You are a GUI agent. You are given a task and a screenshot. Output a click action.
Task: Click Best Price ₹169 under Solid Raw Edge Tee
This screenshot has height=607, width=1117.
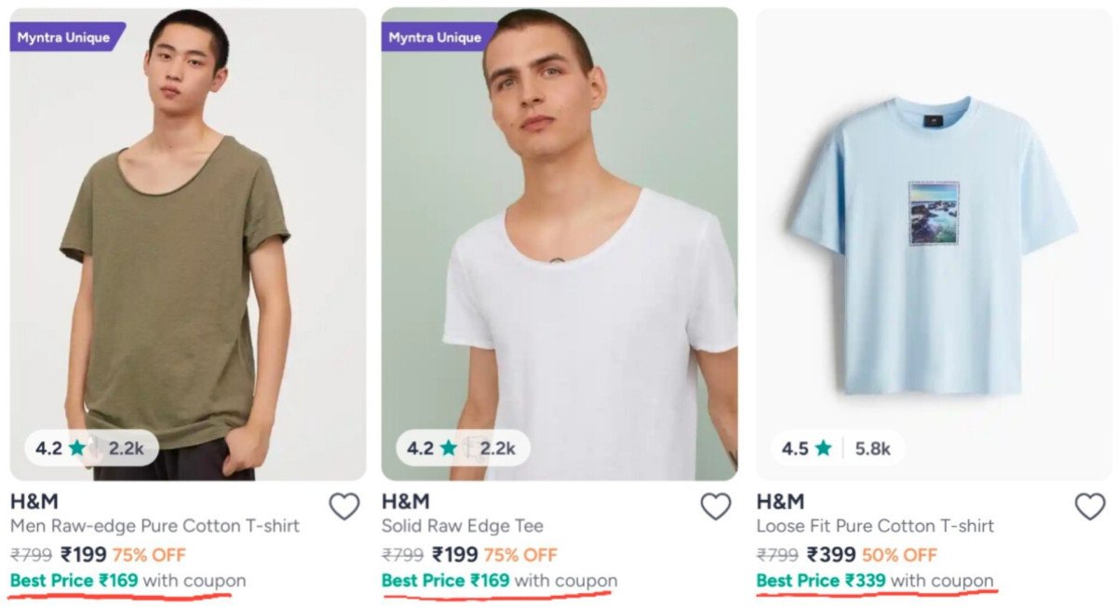499,581
